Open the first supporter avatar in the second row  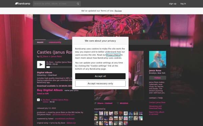96,118
